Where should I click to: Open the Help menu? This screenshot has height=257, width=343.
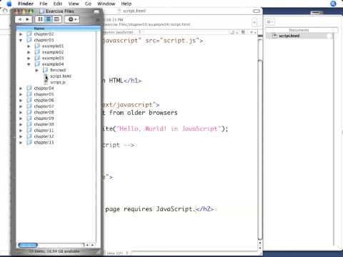tap(126, 4)
